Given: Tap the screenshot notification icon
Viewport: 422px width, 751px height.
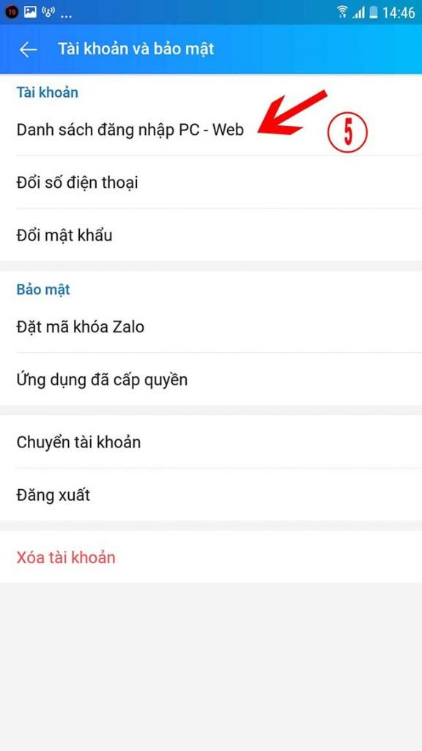Looking at the screenshot, I should (28, 11).
